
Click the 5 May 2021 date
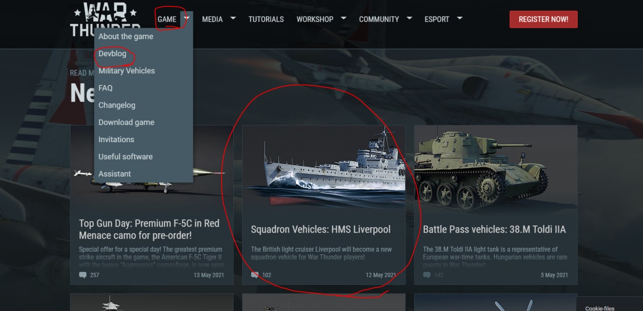(555, 275)
